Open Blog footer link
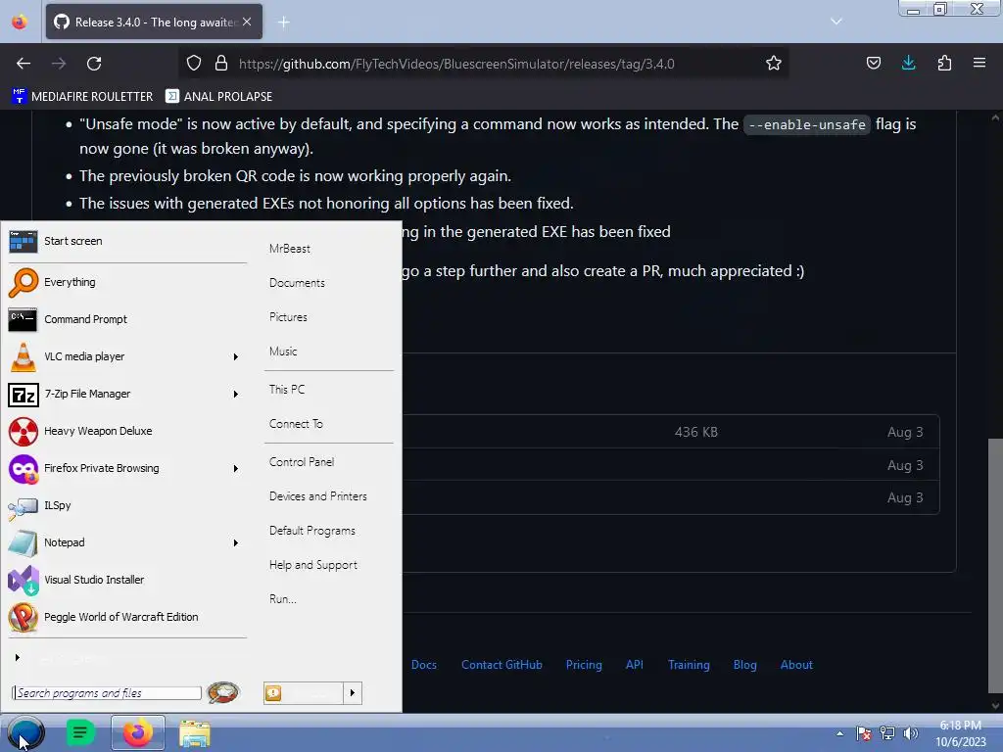 [745, 665]
